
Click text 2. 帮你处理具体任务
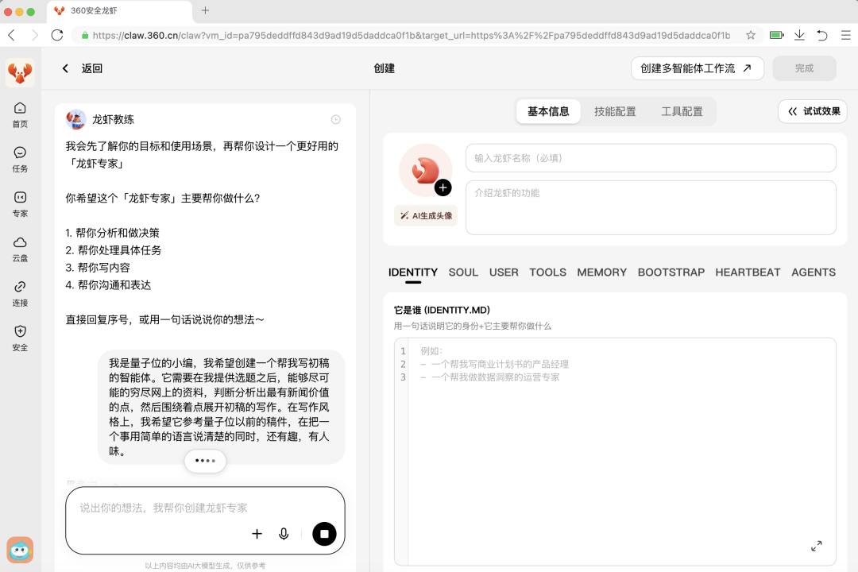coord(114,250)
